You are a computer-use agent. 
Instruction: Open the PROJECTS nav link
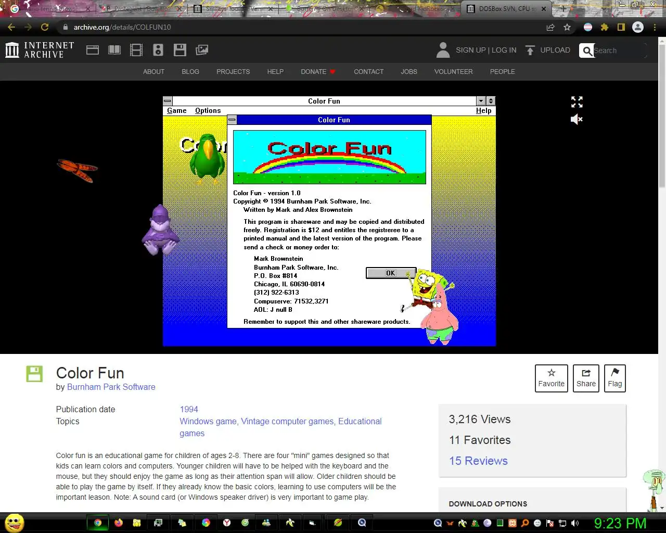233,72
